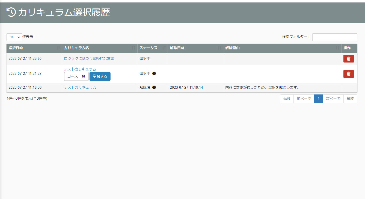
Task: Click the history clock icon in the page header
Action: click(11, 12)
